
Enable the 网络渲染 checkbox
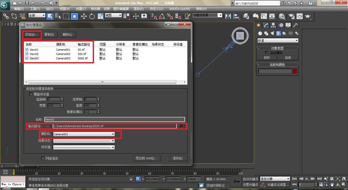[43, 158]
